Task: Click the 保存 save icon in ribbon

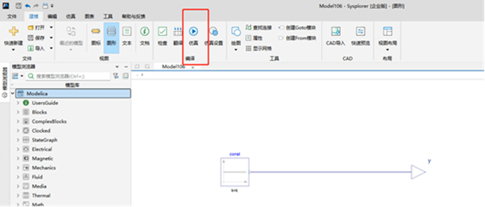Action: [x=30, y=37]
